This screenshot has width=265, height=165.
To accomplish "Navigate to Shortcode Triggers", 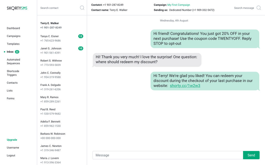I will coord(13,73).
